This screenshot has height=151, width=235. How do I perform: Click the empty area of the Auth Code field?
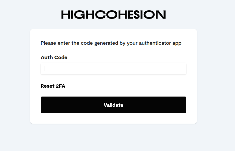point(115,69)
